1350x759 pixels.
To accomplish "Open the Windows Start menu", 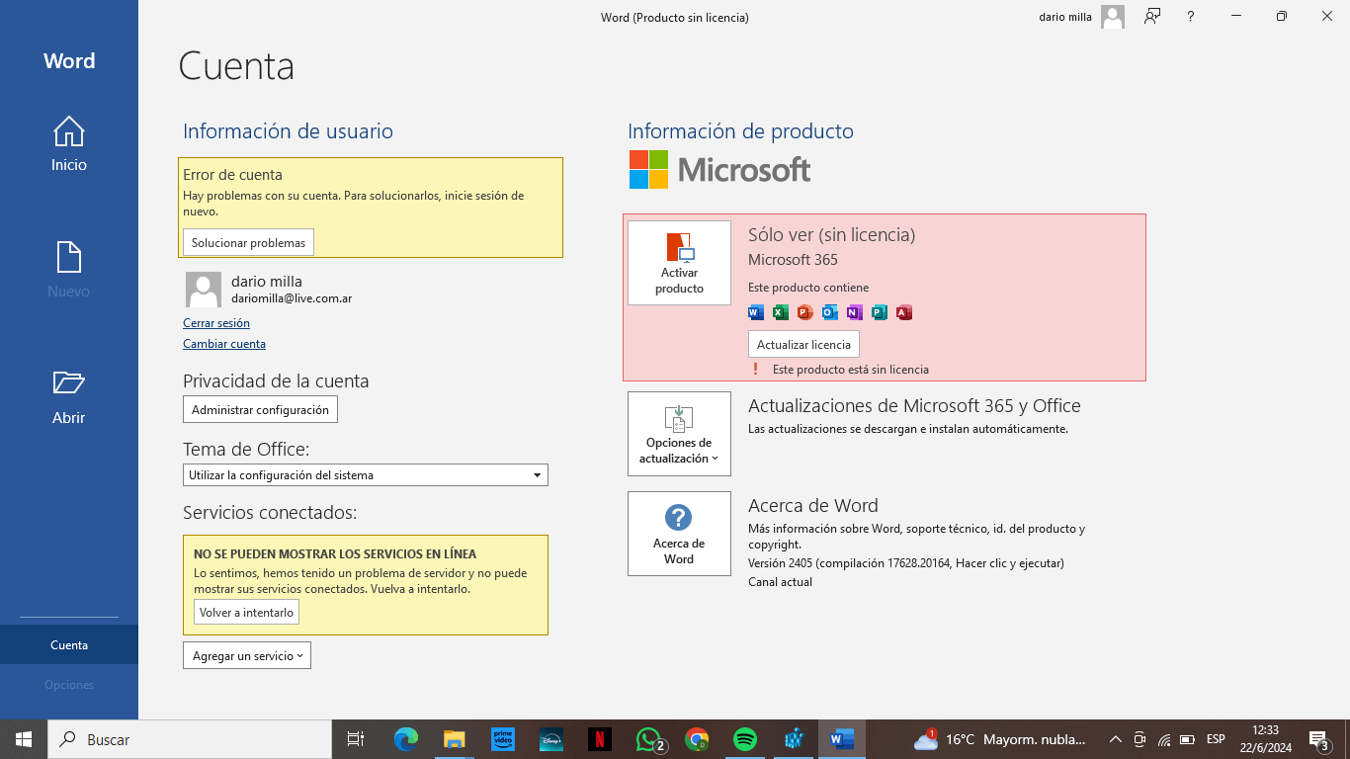I will tap(24, 739).
